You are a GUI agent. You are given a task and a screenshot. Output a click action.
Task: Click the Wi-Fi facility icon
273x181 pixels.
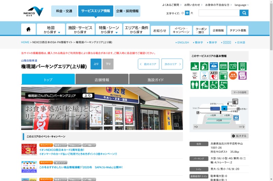pyautogui.click(x=195, y=75)
